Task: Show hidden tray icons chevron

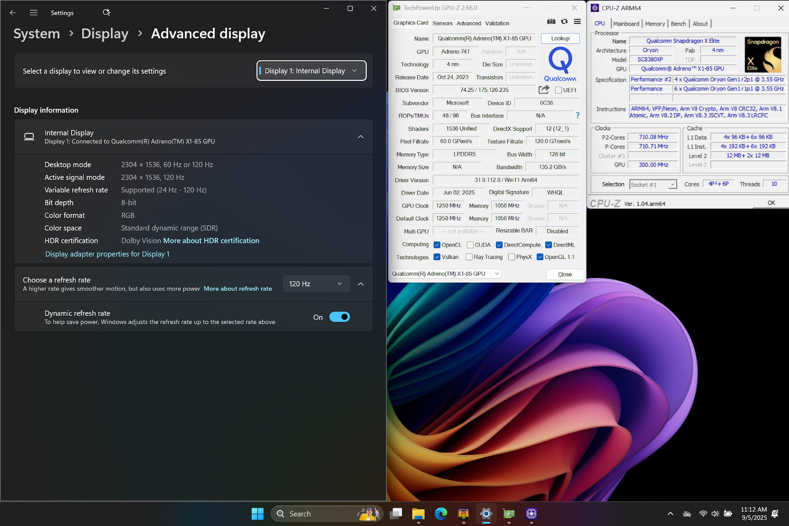Action: coord(670,514)
